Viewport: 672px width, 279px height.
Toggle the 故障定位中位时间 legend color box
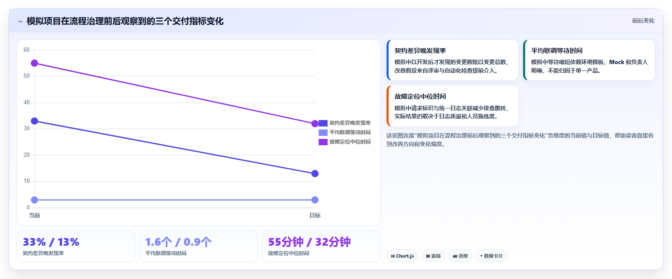323,142
